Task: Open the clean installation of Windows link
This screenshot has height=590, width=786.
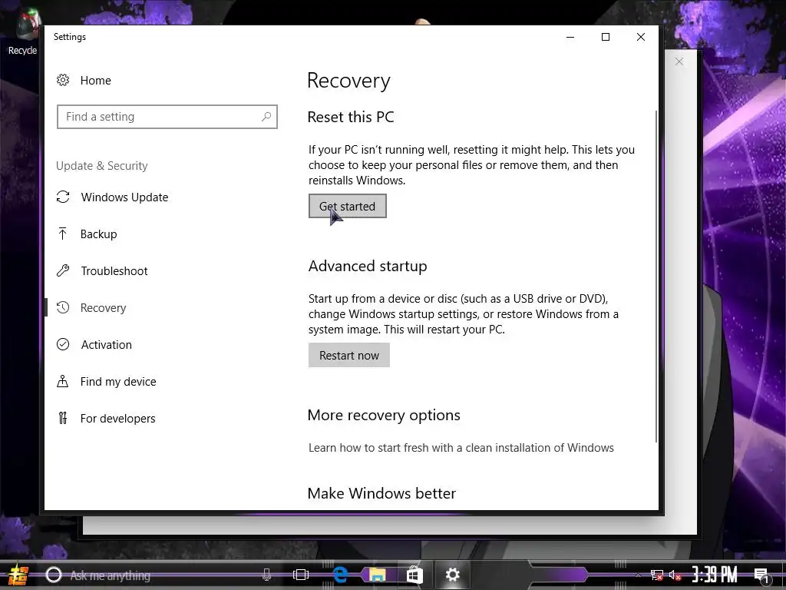Action: click(x=461, y=448)
